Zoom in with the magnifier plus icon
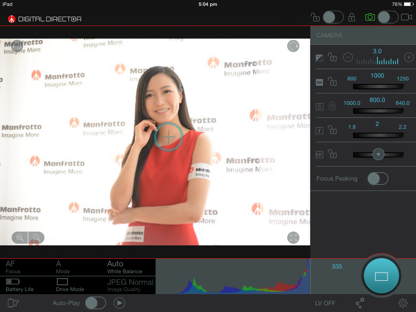 point(19,237)
